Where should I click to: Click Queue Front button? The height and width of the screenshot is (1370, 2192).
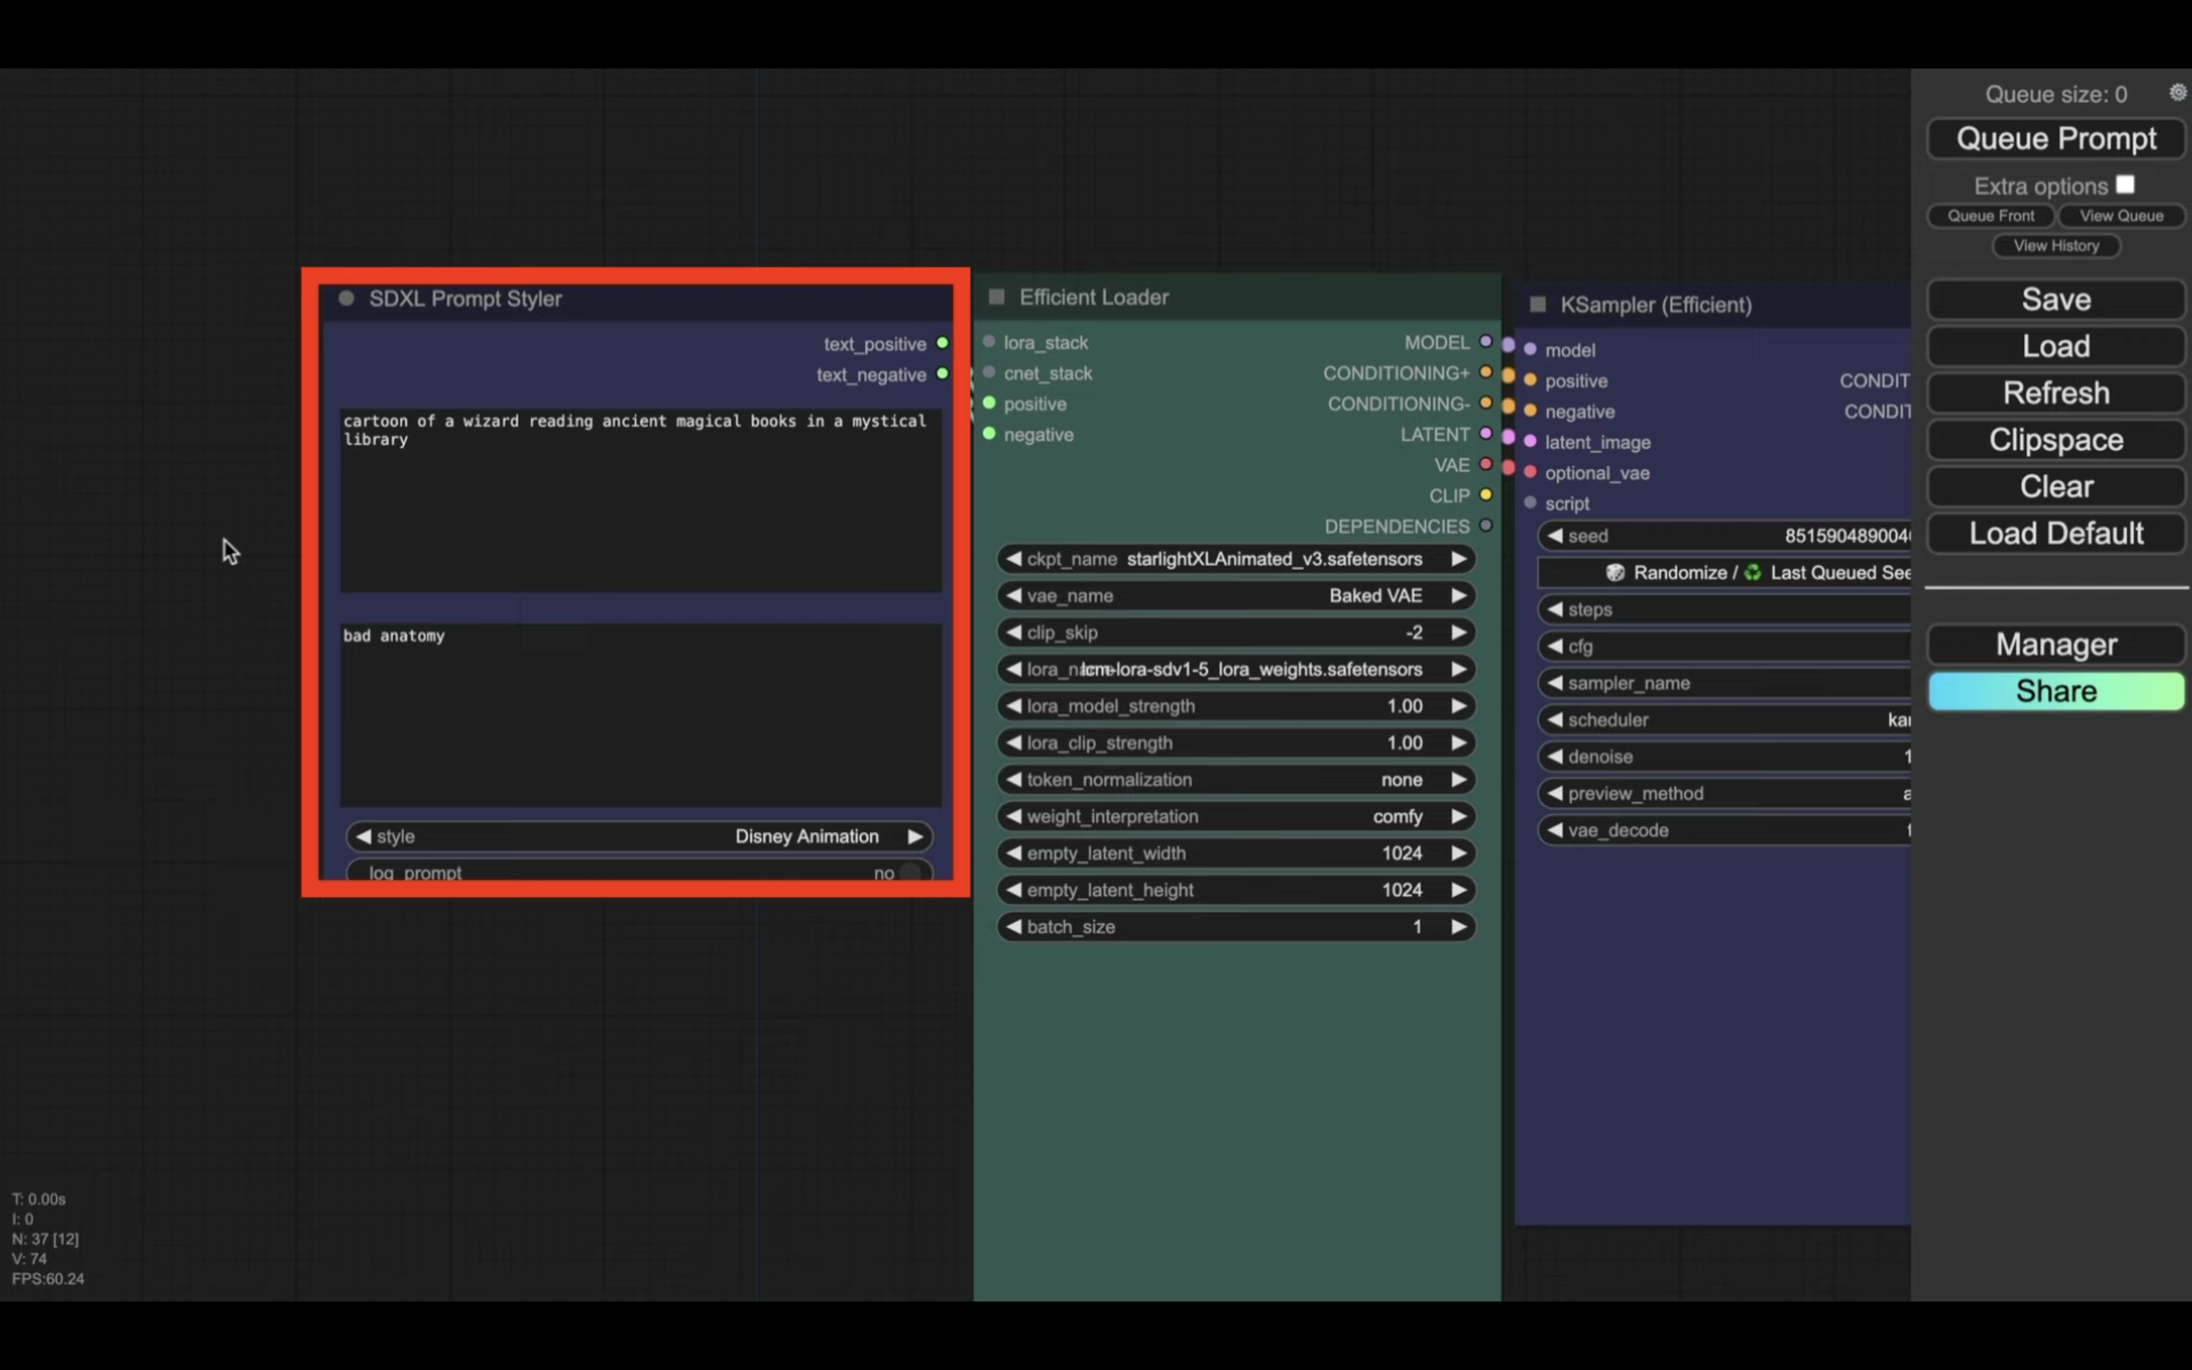[x=1990, y=215]
